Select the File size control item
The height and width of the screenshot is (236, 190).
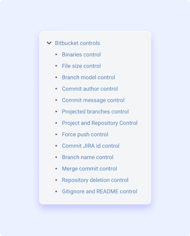(x=81, y=66)
